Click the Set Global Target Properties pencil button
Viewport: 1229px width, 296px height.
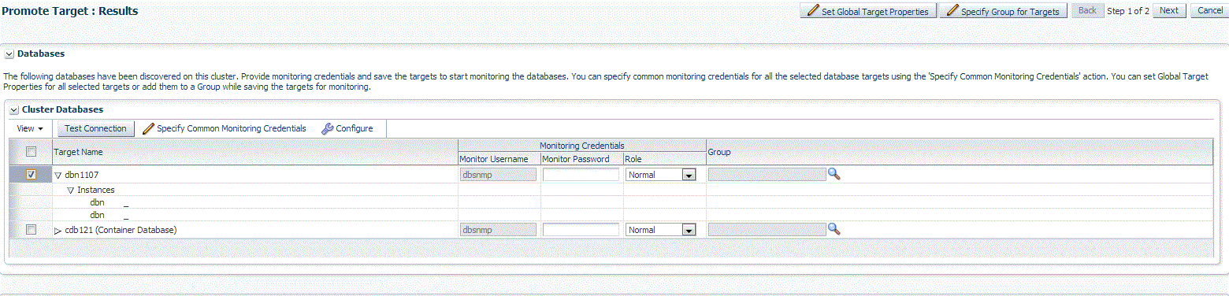pyautogui.click(x=868, y=11)
